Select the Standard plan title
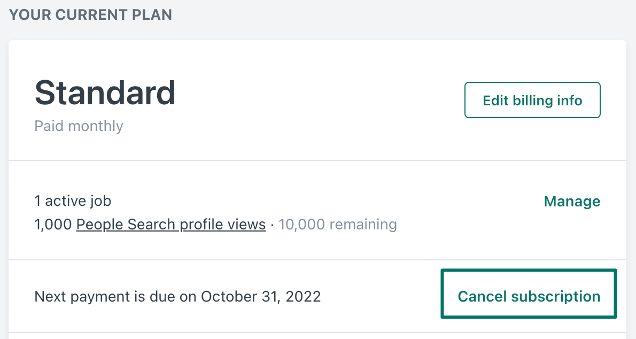 105,93
